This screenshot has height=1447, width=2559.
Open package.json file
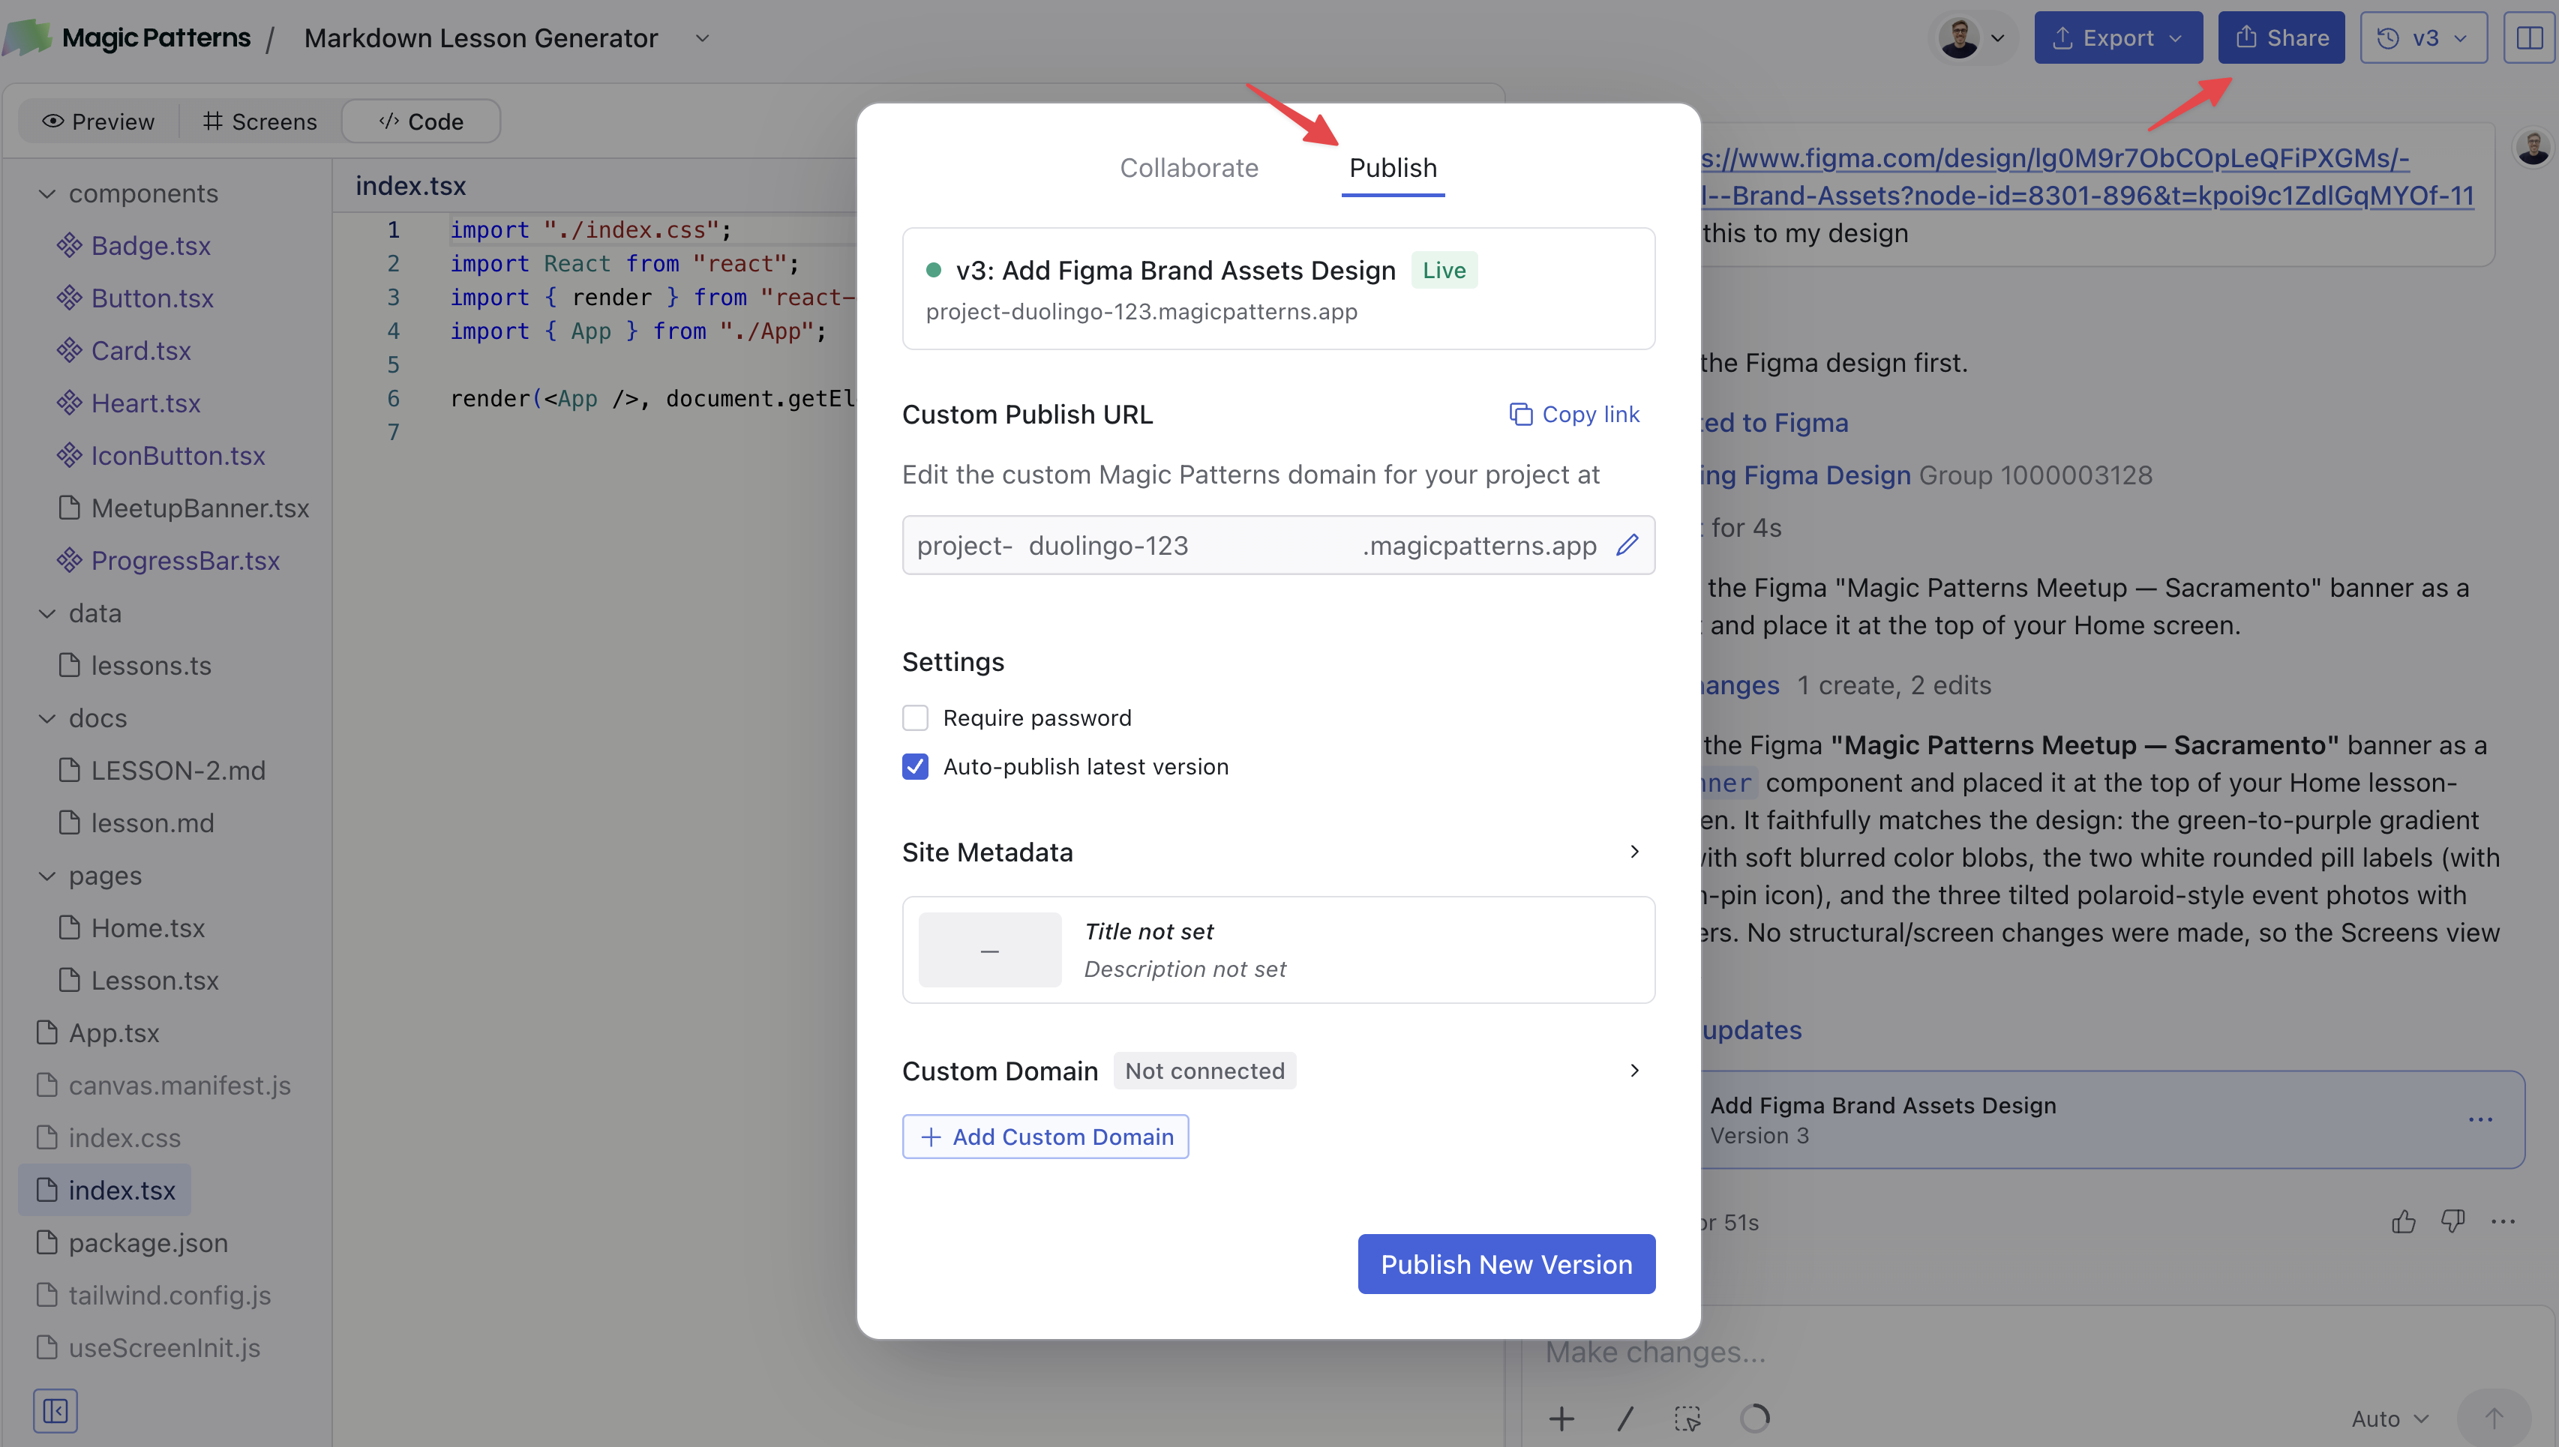point(131,1242)
